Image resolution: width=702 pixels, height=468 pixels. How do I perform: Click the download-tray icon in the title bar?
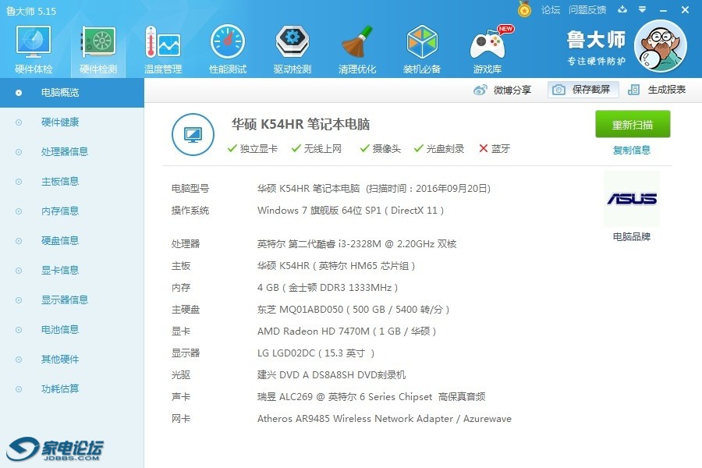[x=622, y=9]
